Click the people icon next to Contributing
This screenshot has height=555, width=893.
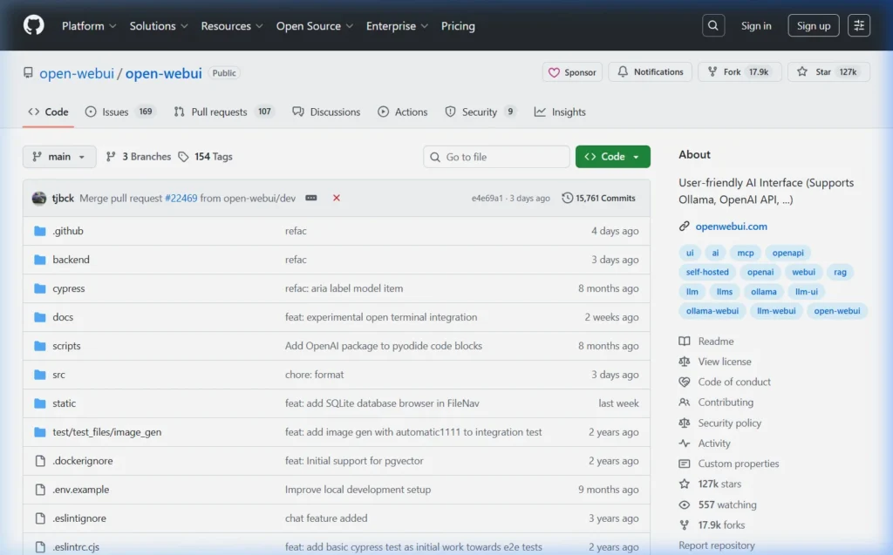pos(685,403)
